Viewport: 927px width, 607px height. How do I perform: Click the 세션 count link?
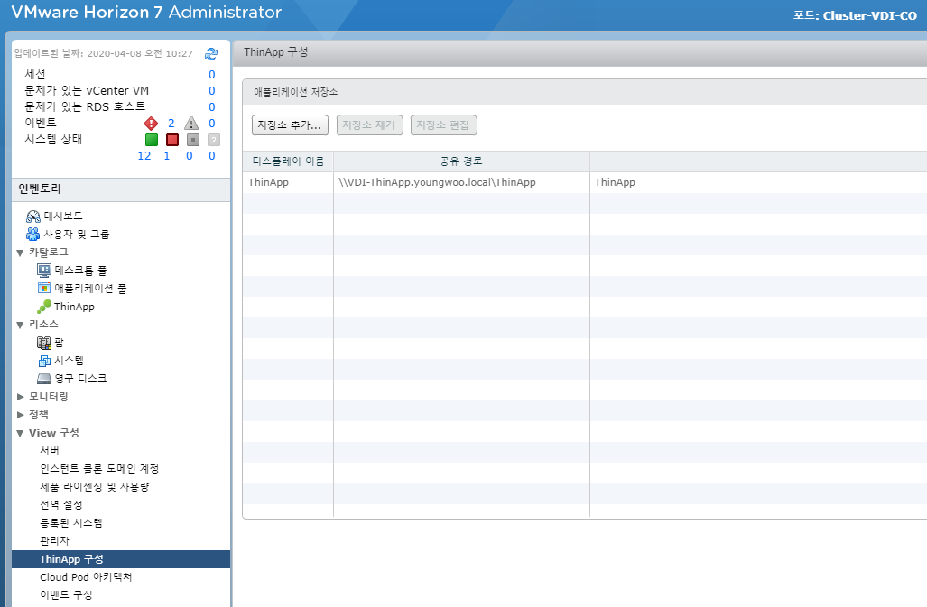(x=211, y=74)
